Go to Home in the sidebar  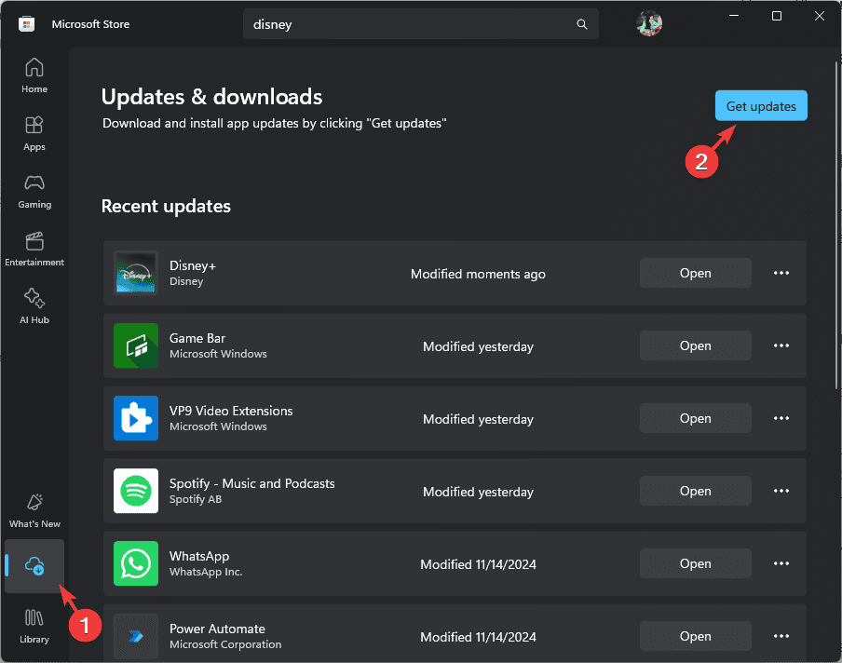point(34,75)
